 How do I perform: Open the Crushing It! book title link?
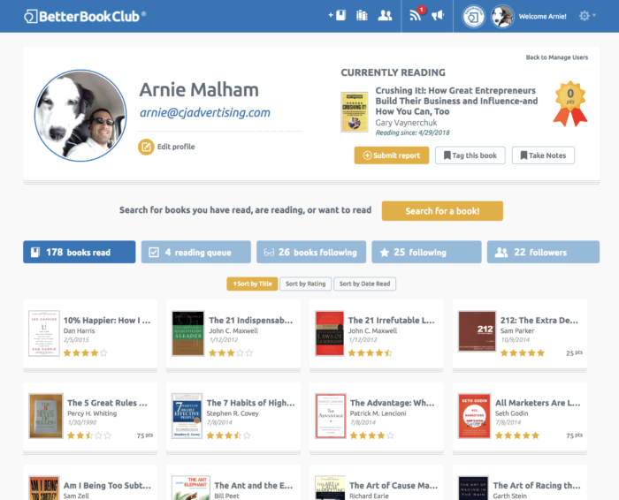(x=456, y=101)
